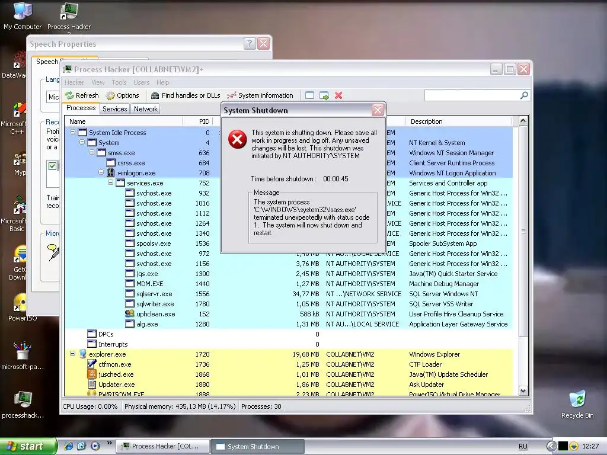Click the jusched.exe Java icon

(x=92, y=374)
